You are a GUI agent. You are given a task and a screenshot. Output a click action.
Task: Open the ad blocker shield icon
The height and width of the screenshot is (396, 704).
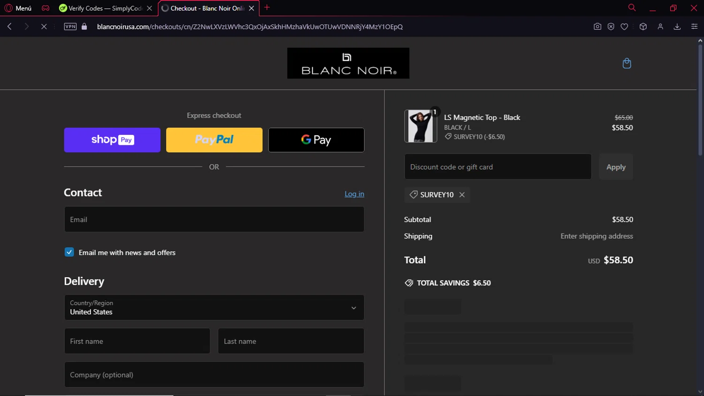[611, 27]
